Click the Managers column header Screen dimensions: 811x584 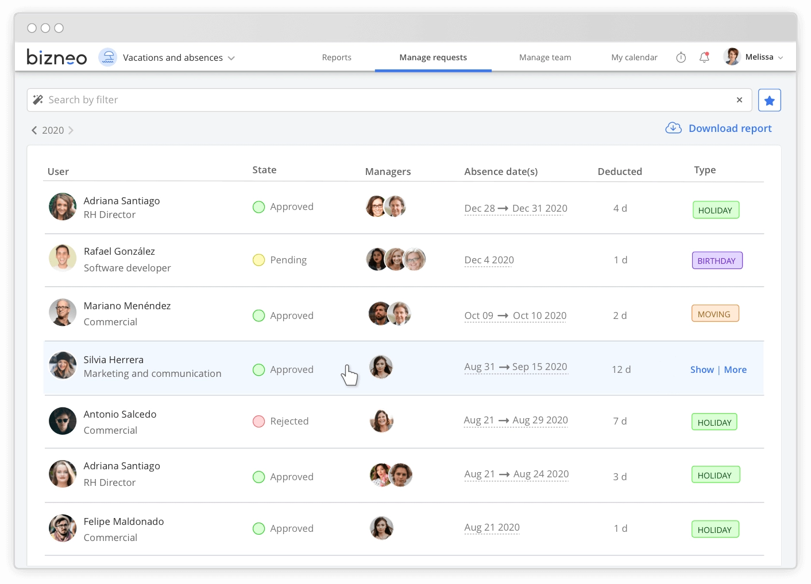(x=388, y=172)
